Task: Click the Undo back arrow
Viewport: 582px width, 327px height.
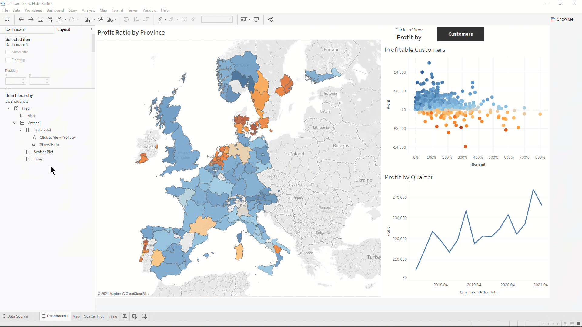Action: pyautogui.click(x=21, y=19)
